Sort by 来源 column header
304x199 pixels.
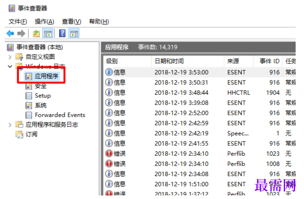click(x=239, y=61)
